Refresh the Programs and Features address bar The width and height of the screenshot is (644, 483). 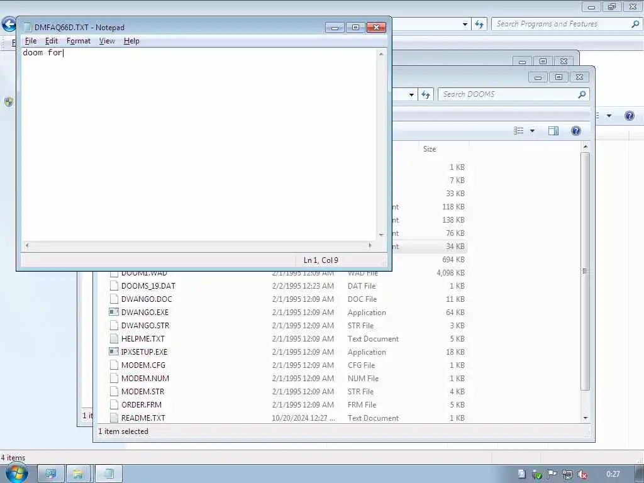479,25
